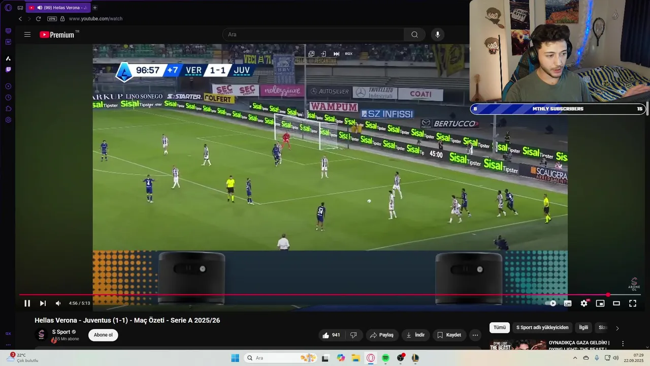Dislike the video
Viewport: 650px width, 366px height.
coord(353,335)
